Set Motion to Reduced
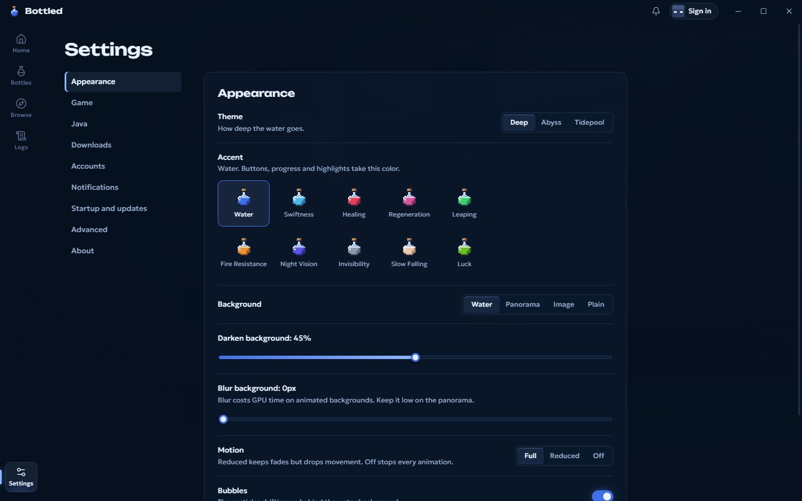This screenshot has height=501, width=802. coord(565,456)
